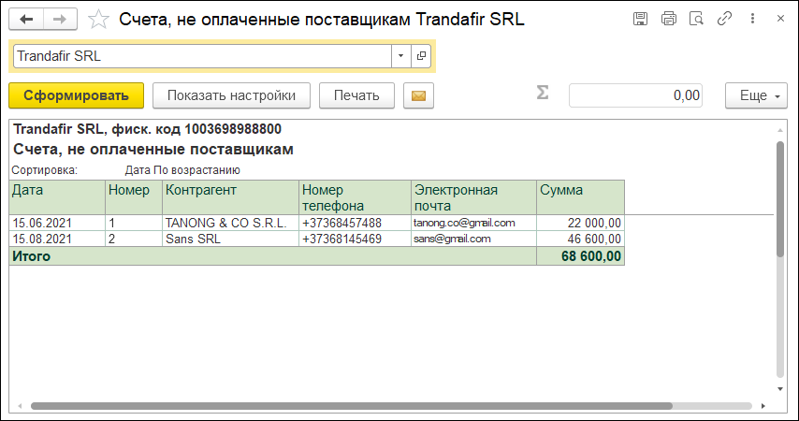Image resolution: width=799 pixels, height=421 pixels.
Task: Click Показать настройки button
Action: 231,95
